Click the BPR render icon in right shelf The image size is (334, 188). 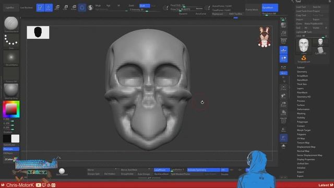coord(283,25)
